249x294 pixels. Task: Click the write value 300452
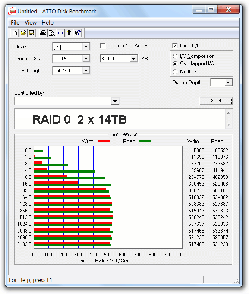click(196, 184)
